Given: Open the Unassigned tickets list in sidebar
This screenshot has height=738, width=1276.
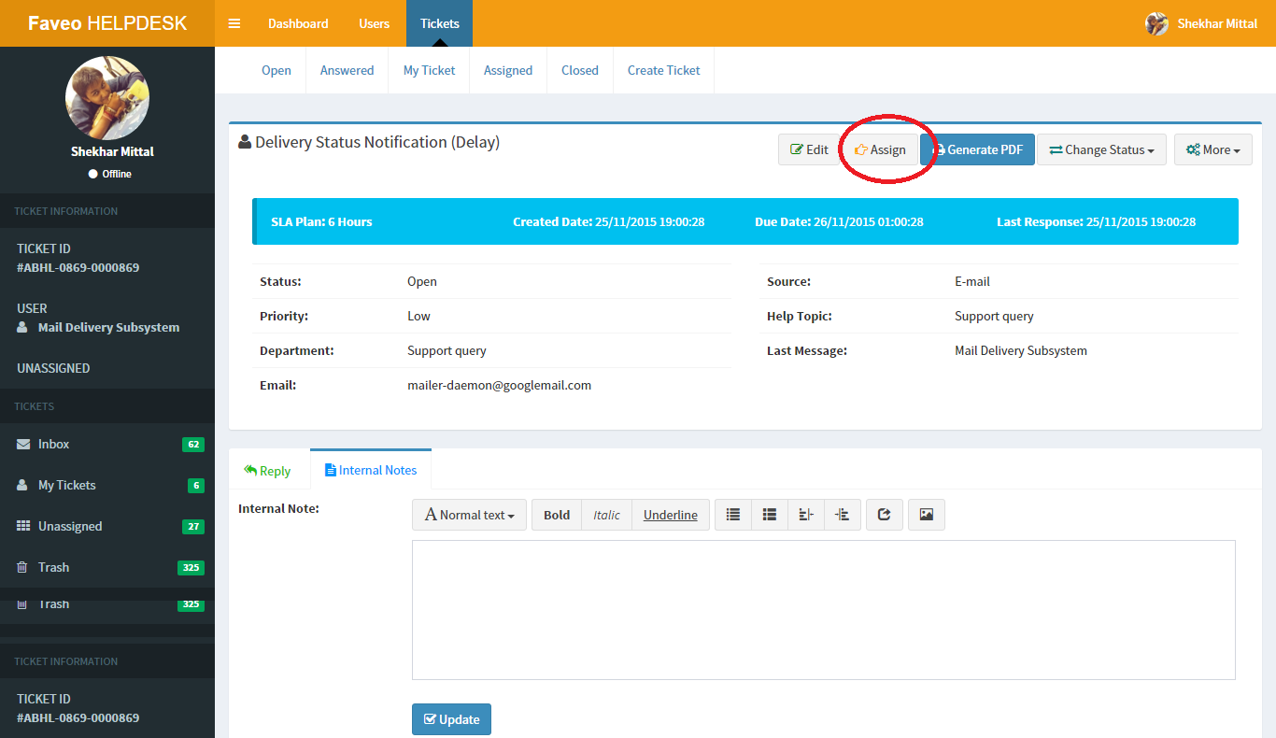Looking at the screenshot, I should pos(70,527).
